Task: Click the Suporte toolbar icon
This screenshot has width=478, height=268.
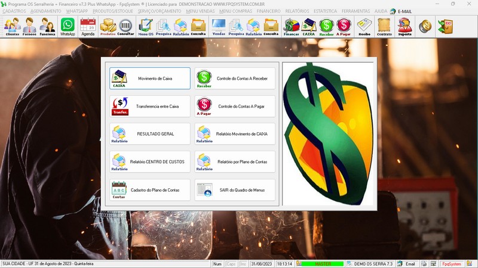Action: pyautogui.click(x=405, y=27)
